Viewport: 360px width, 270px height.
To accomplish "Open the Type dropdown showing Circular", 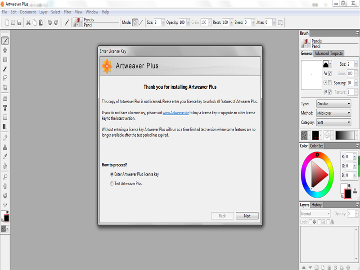I will 333,104.
